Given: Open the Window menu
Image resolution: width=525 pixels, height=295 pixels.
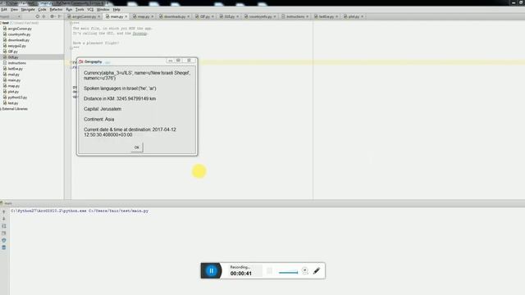Looking at the screenshot, I should pyautogui.click(x=103, y=10).
